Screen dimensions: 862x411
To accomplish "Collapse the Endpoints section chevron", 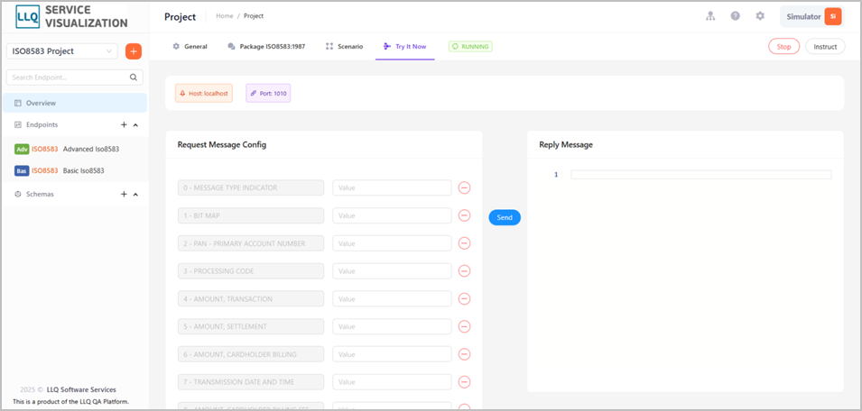I will (135, 125).
